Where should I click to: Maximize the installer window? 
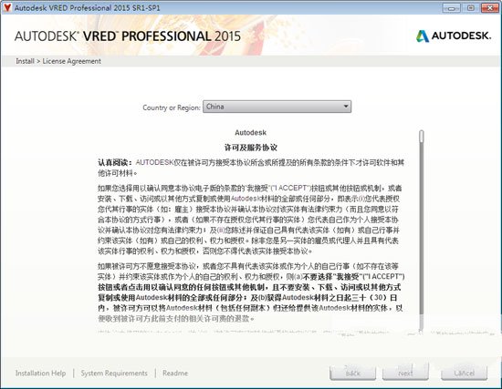tap(471, 8)
